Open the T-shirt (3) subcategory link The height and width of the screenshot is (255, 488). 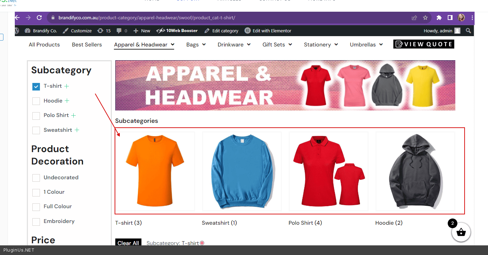[x=128, y=223]
